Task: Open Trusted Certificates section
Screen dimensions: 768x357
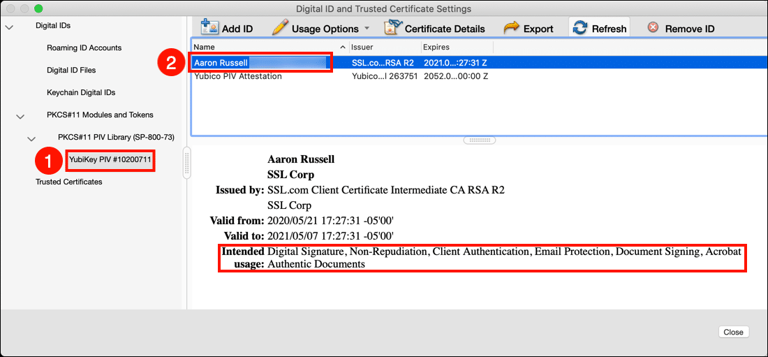Action: tap(69, 182)
